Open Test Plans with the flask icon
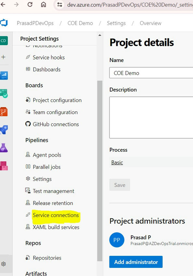193x276 pixels. pyautogui.click(x=3, y=148)
